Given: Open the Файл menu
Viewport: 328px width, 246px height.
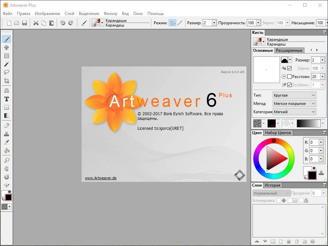Looking at the screenshot, I should point(8,14).
